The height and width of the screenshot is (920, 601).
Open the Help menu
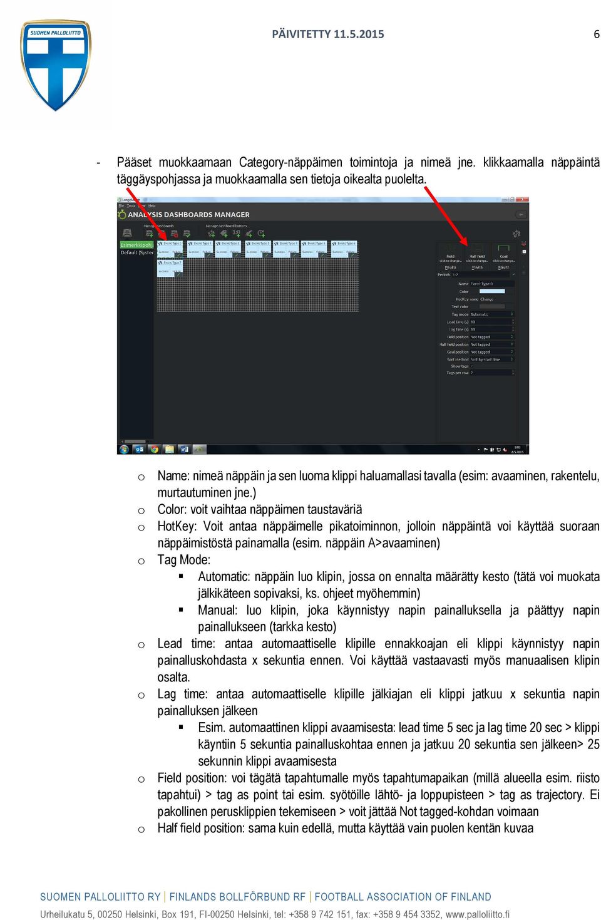[x=152, y=206]
